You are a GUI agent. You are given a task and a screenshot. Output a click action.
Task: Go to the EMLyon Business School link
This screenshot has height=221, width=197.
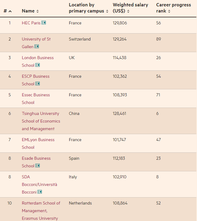[38, 140]
